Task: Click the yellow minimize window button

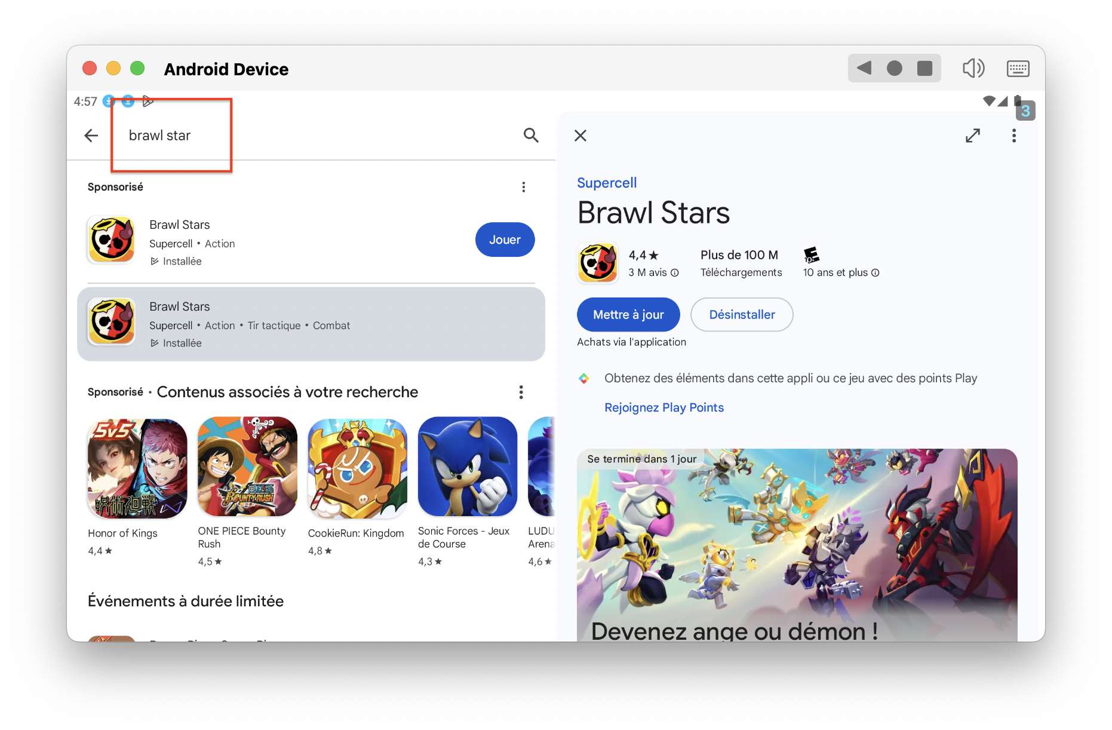Action: pyautogui.click(x=113, y=68)
